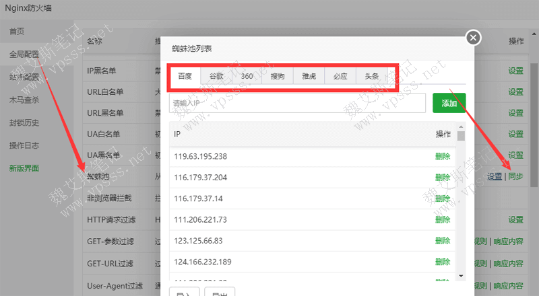Delete IP 119.63.195.238 from the list
The image size is (539, 296).
442,157
